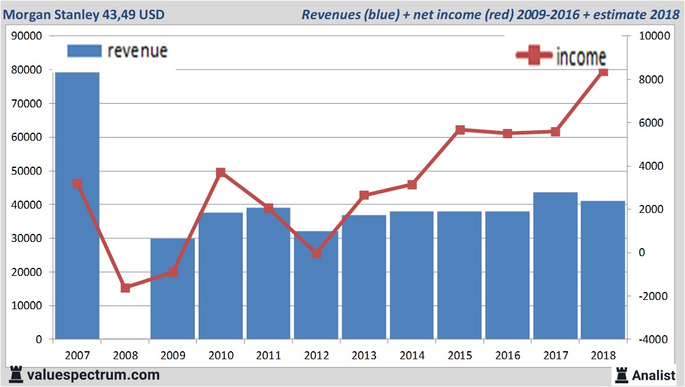Click the 8000 income axis label

[x=651, y=80]
